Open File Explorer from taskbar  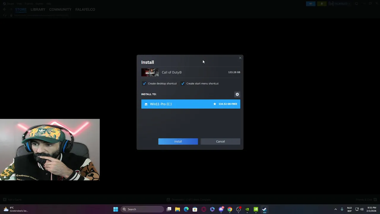click(178, 209)
